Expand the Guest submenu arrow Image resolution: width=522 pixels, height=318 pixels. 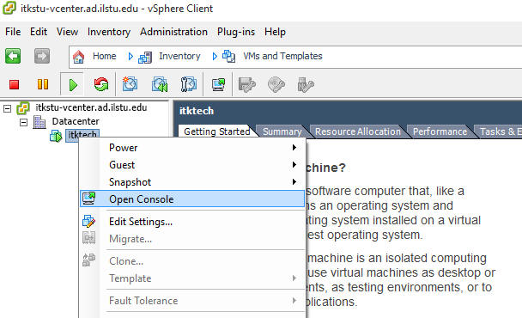point(294,164)
